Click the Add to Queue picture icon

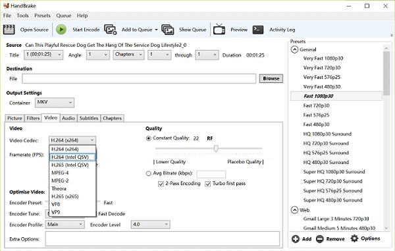click(111, 30)
